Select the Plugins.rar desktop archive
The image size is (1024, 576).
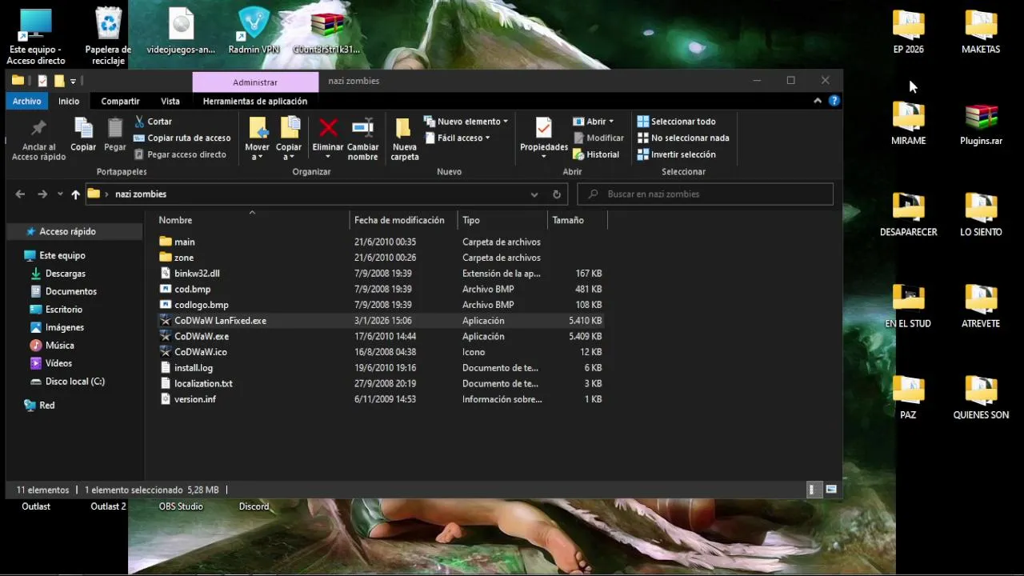point(981,125)
